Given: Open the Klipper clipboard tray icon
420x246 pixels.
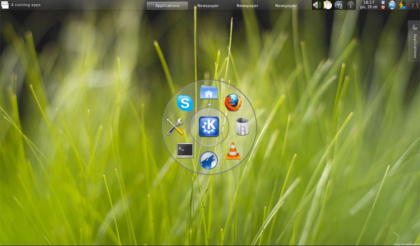Looking at the screenshot, I should coord(327,5).
